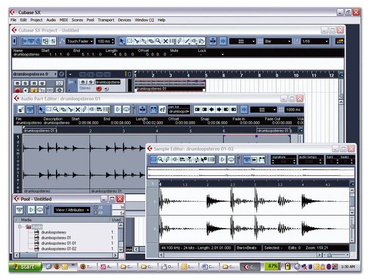Click the Used column header in Pool
The height and width of the screenshot is (279, 370).
point(116,220)
